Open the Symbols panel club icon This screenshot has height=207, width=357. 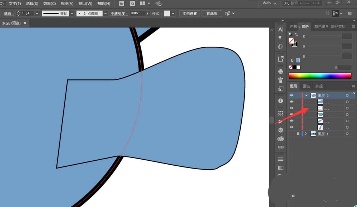tap(281, 71)
